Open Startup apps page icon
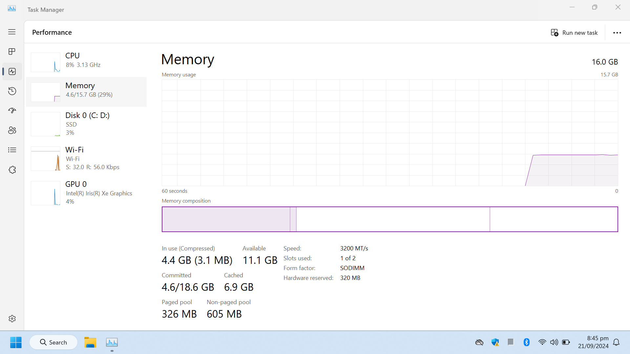630x354 pixels. point(12,110)
